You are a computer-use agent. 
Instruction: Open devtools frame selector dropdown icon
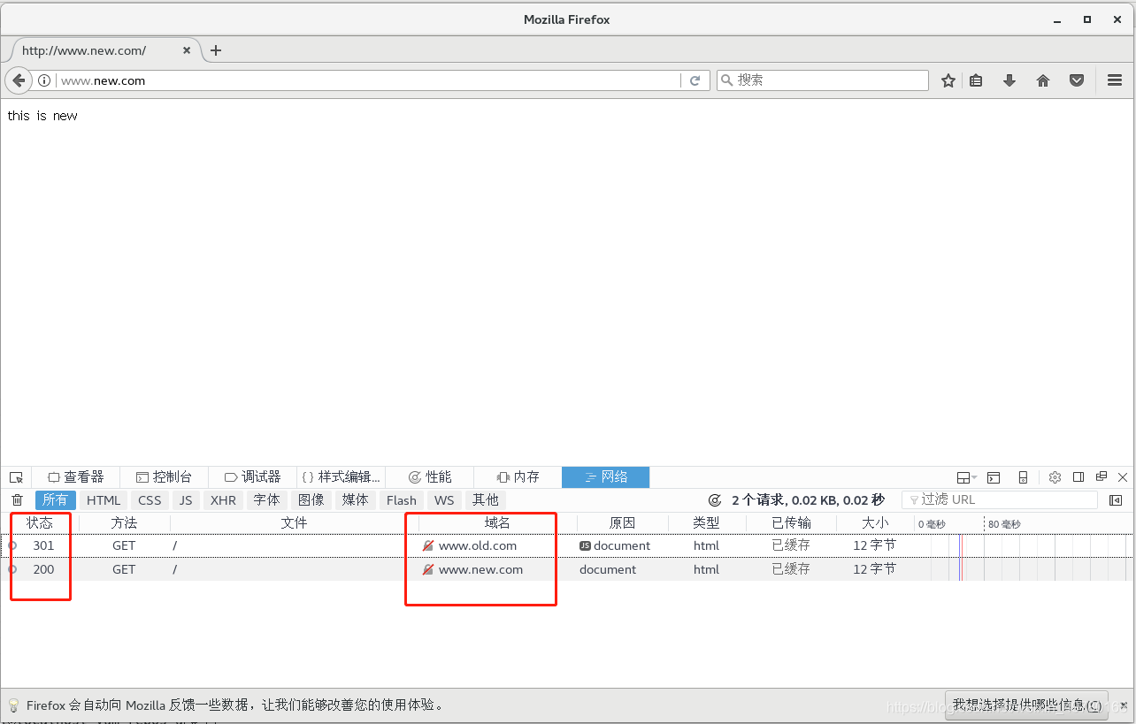(x=967, y=477)
